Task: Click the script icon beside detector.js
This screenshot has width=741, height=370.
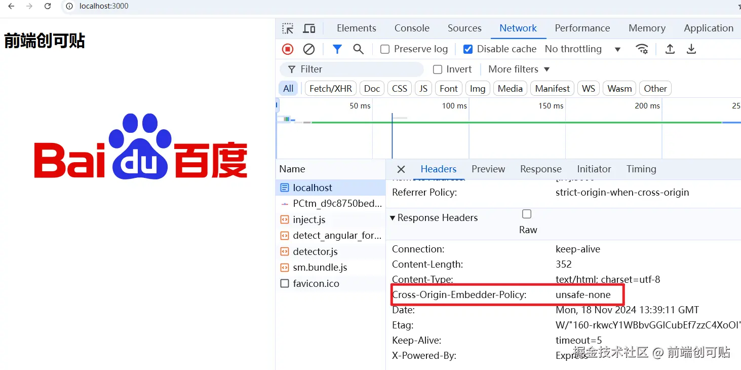Action: (285, 251)
